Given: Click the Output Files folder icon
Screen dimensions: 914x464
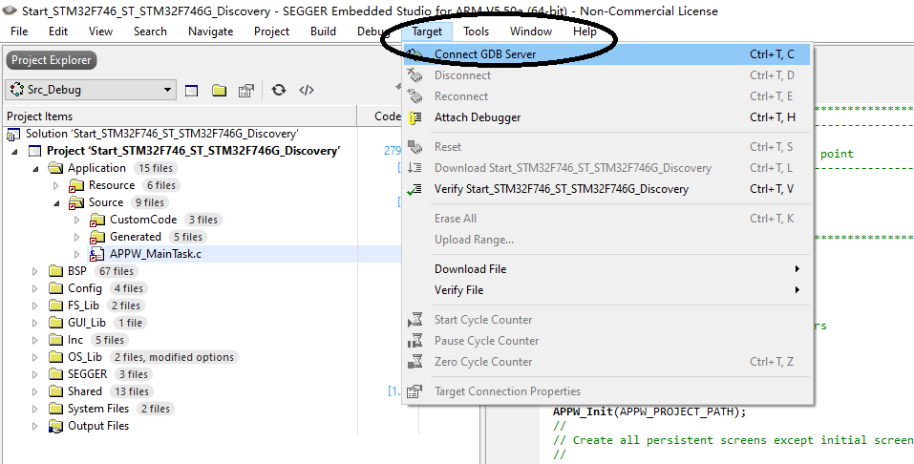Looking at the screenshot, I should coord(55,426).
